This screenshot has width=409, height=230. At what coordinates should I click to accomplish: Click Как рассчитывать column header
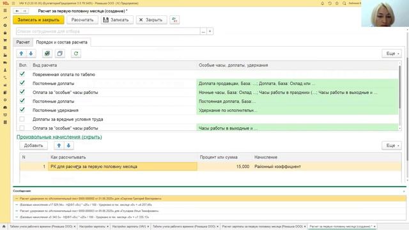[x=123, y=157]
